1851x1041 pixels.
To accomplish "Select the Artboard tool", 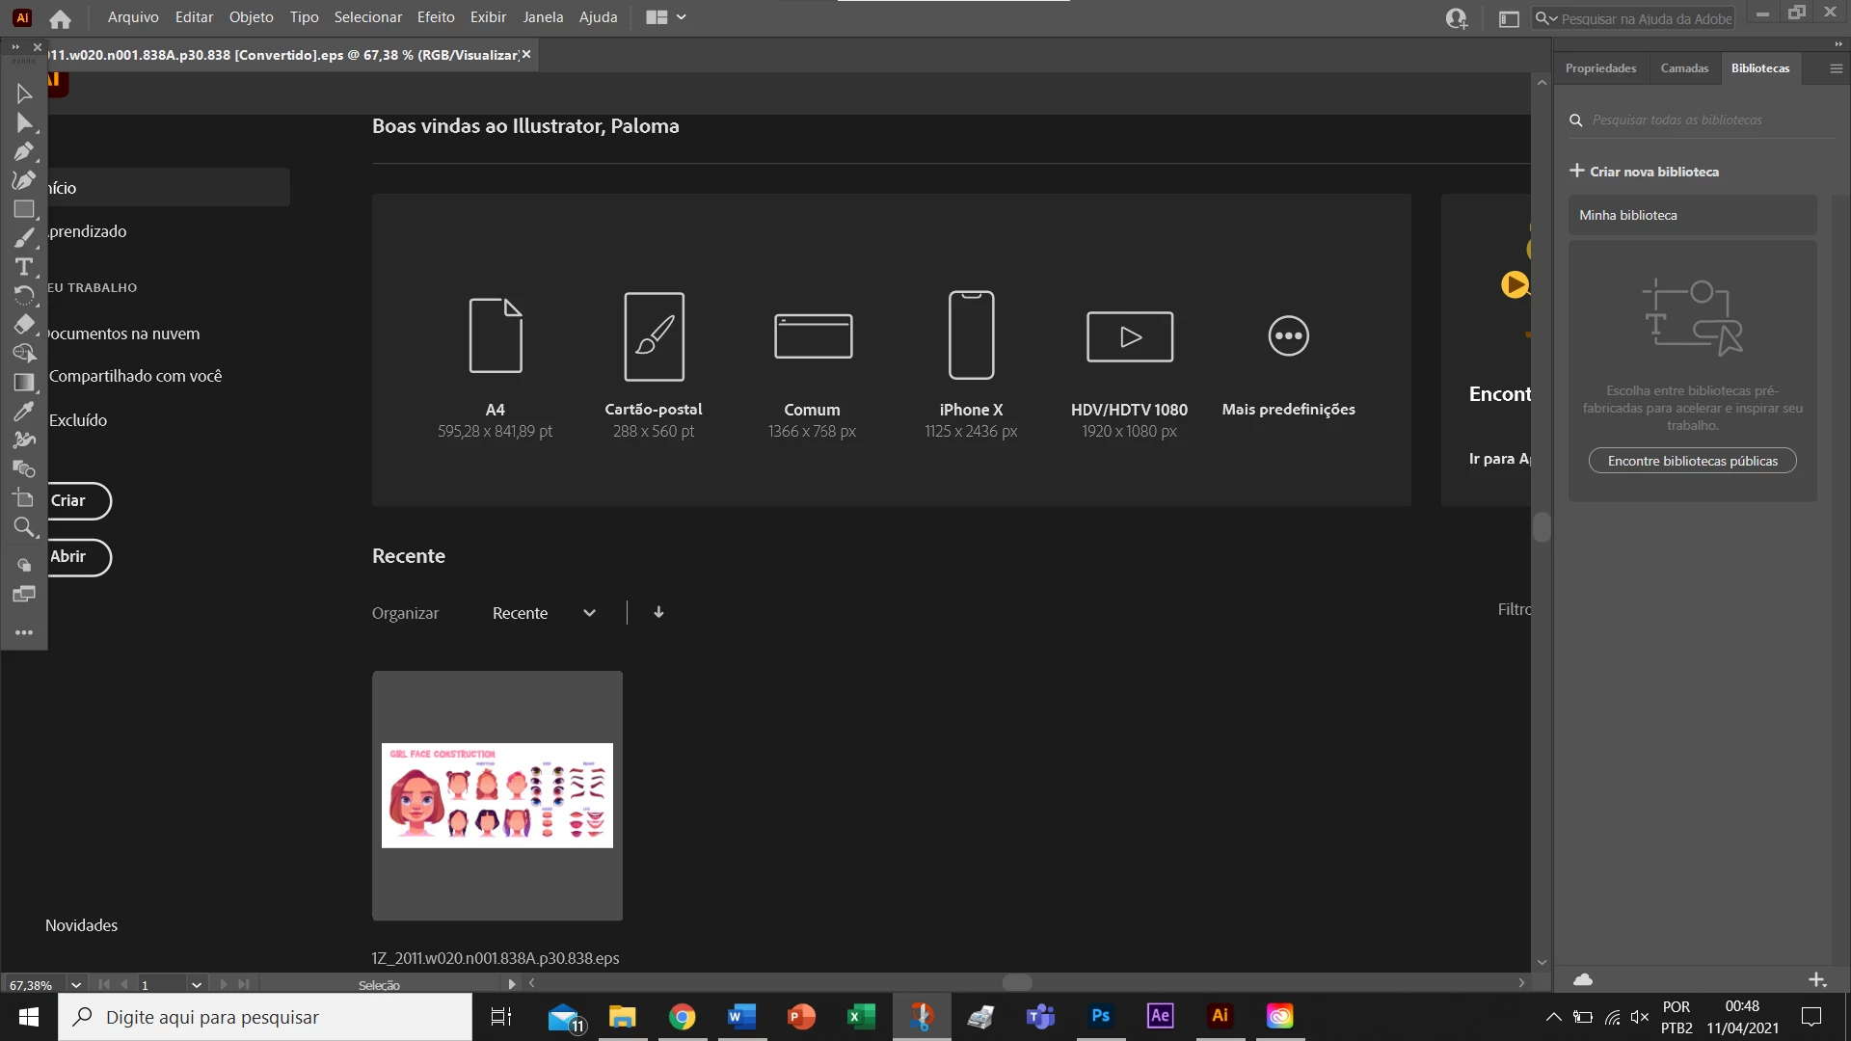I will click(x=24, y=498).
